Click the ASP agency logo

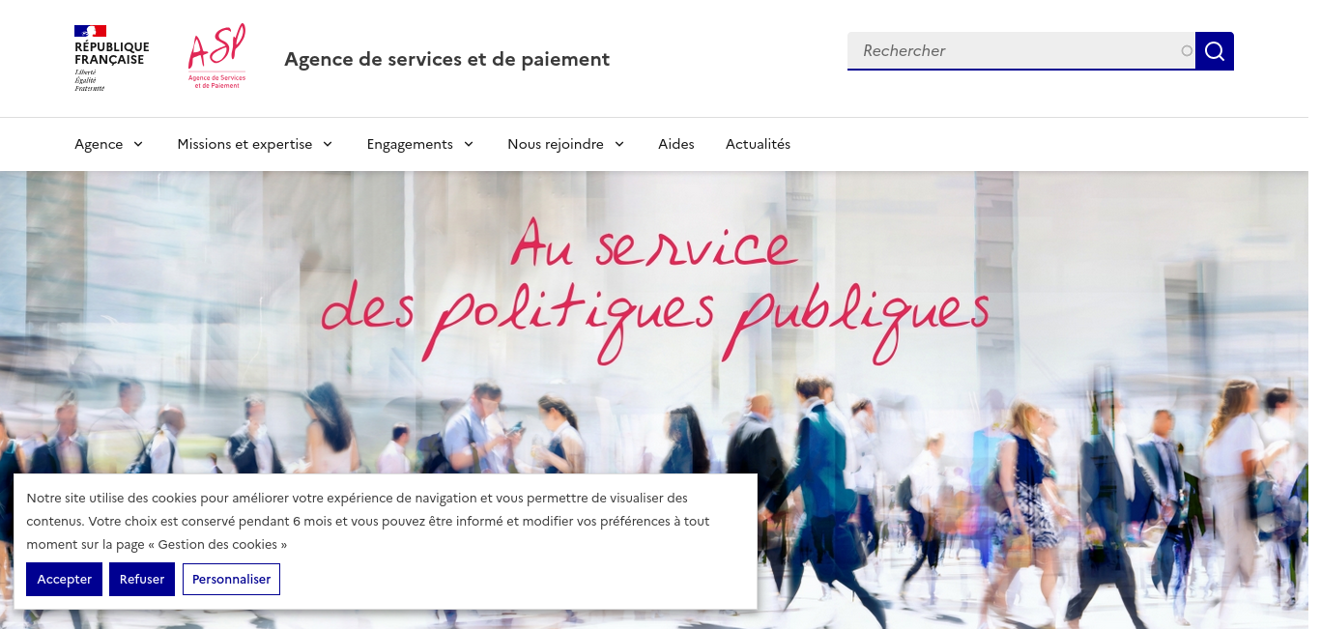[x=217, y=57]
